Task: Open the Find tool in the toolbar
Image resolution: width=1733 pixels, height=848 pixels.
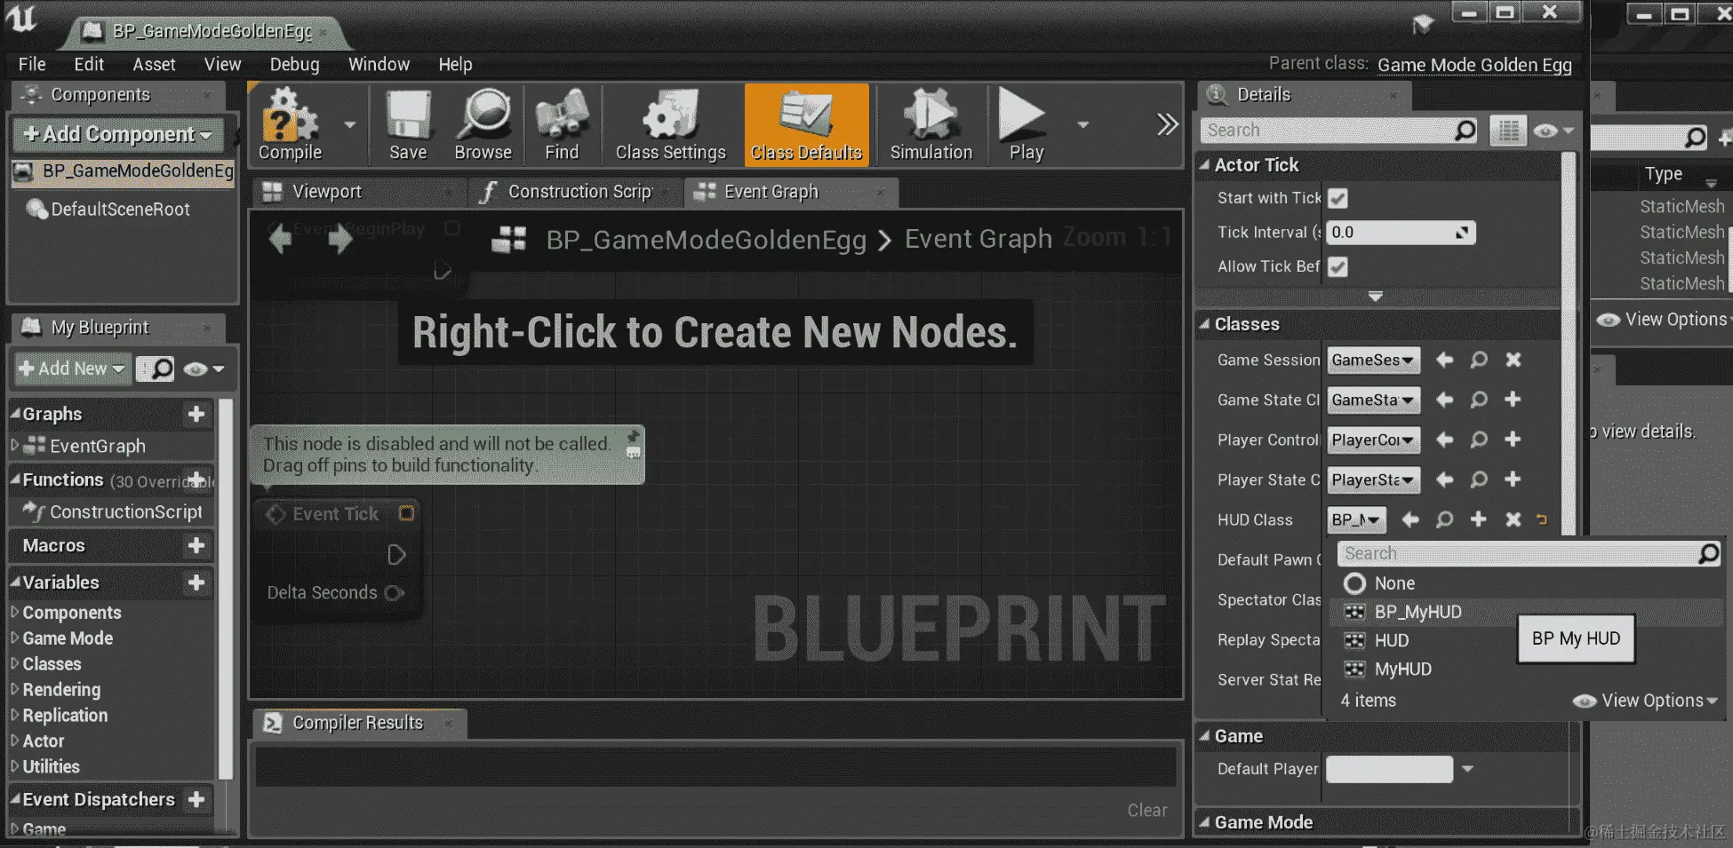Action: (x=562, y=125)
